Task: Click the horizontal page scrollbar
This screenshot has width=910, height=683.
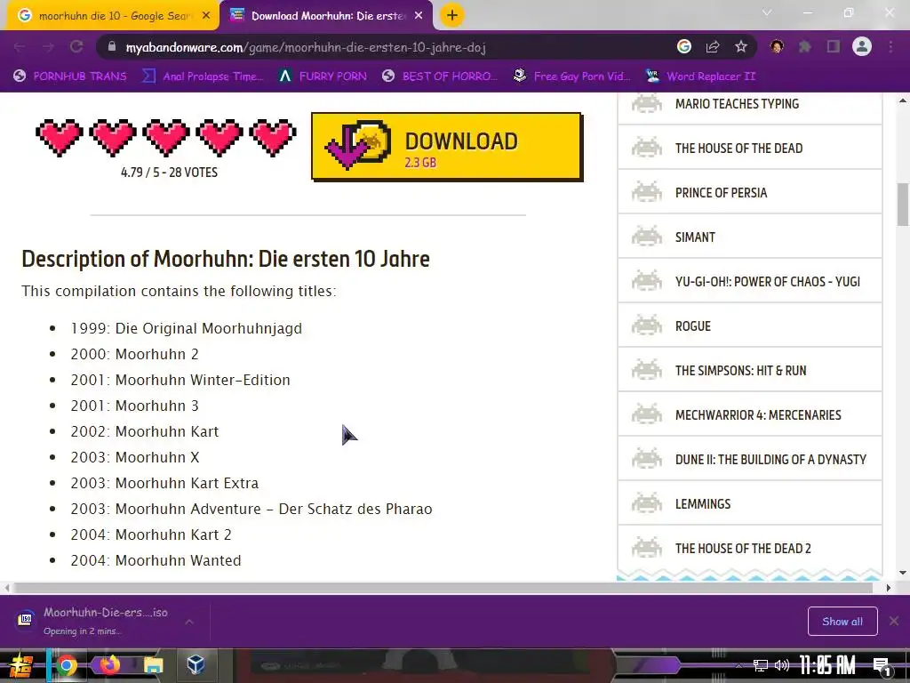Action: tap(443, 588)
